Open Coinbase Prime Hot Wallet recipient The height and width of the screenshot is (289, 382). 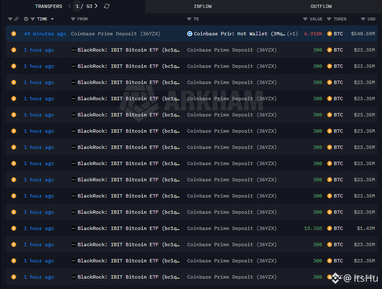[x=240, y=34]
